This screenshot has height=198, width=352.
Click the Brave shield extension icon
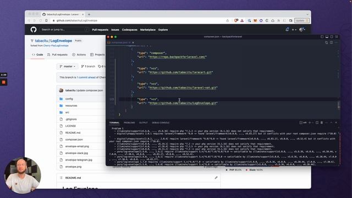[236, 20]
